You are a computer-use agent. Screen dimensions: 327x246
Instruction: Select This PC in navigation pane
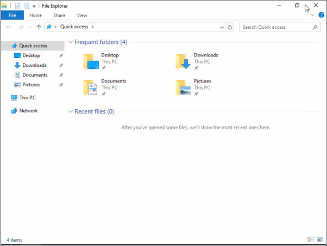27,98
